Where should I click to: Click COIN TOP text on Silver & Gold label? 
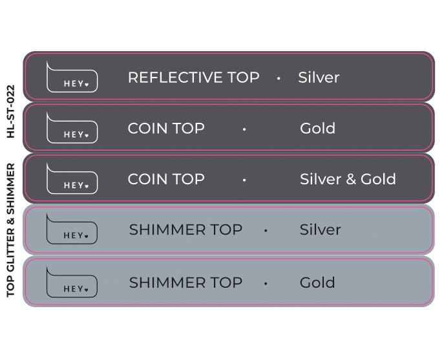(x=166, y=179)
